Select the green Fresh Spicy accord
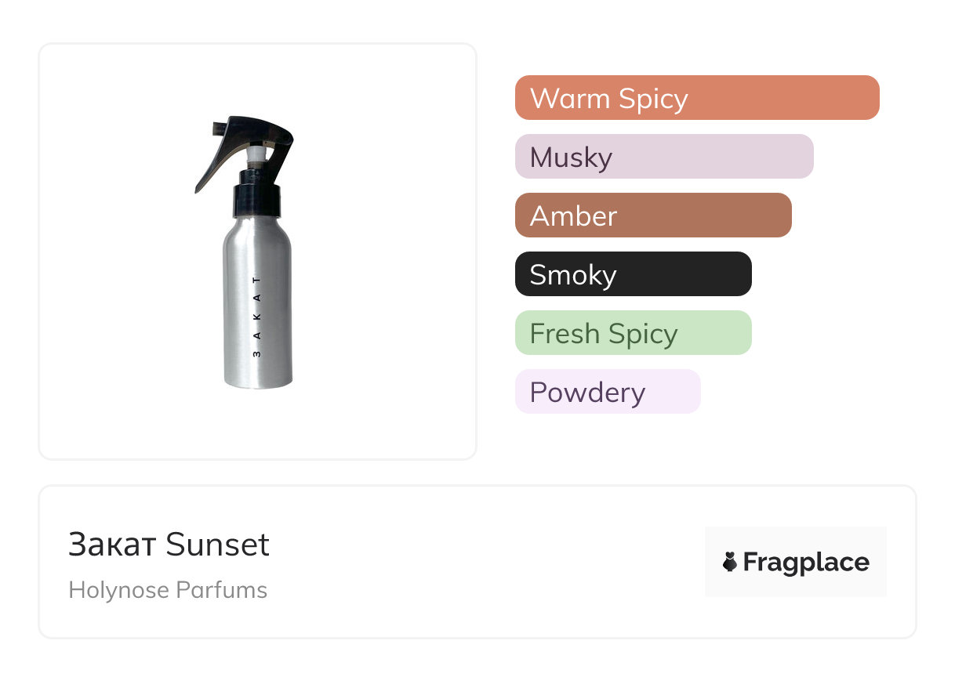 pyautogui.click(x=633, y=333)
